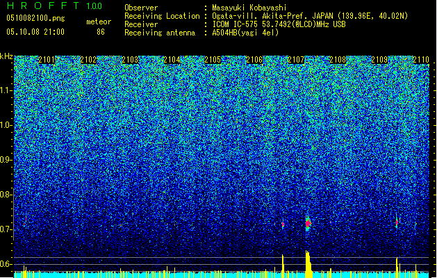The image size is (437, 278).
Task: Click the meteor count 86
Action: [x=101, y=32]
